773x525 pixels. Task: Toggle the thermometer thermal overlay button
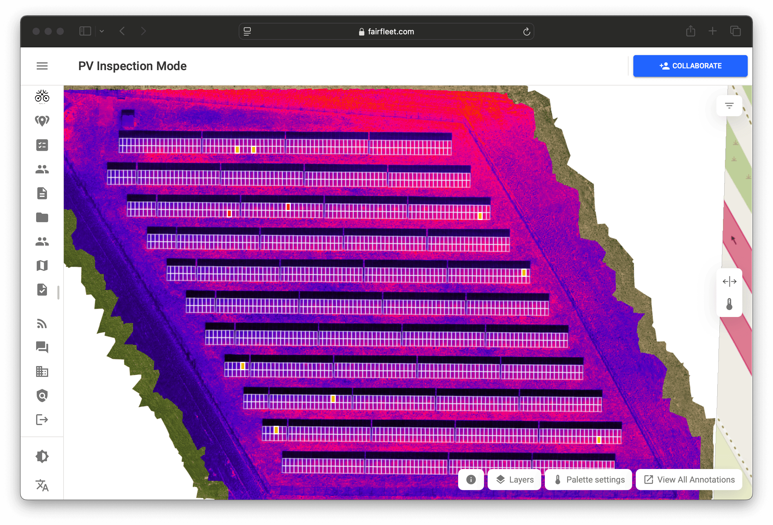point(729,304)
